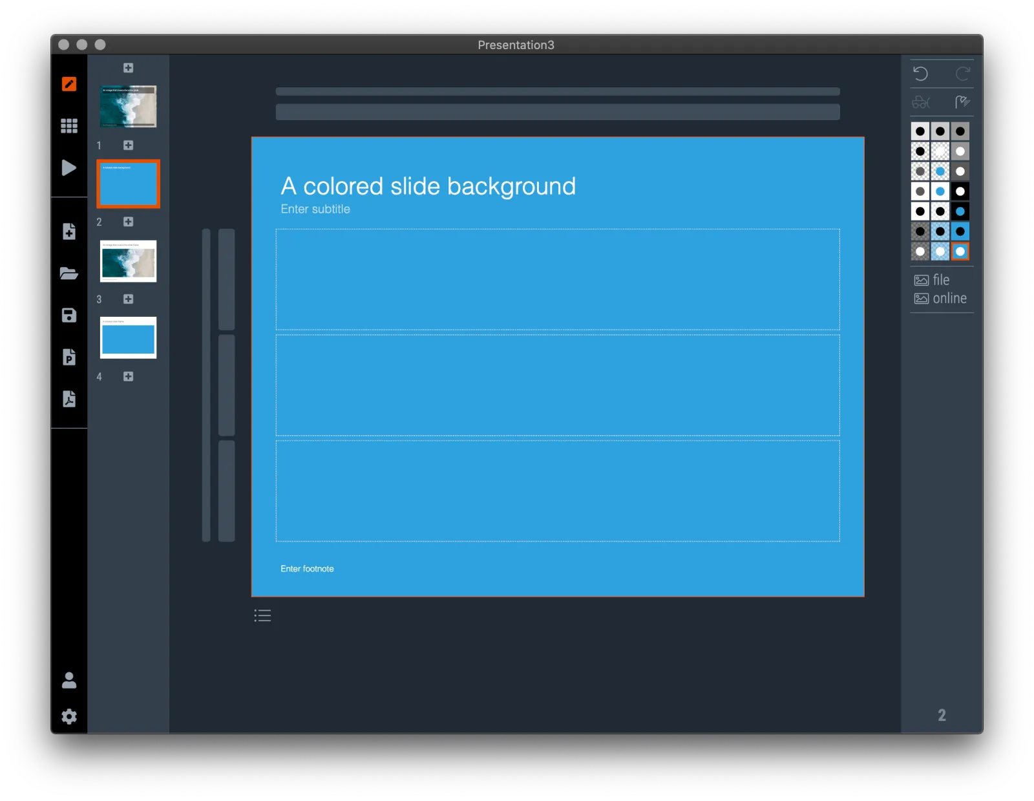This screenshot has width=1034, height=801.
Task: Export the presentation as PDF
Action: [x=69, y=398]
